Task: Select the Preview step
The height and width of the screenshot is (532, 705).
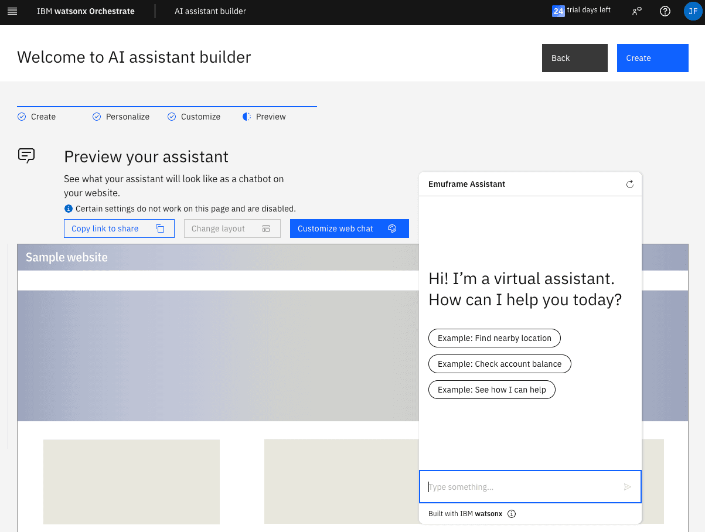Action: pos(264,117)
